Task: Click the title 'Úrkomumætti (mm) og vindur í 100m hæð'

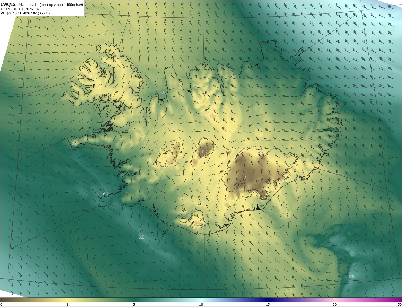Action: (x=50, y=4)
